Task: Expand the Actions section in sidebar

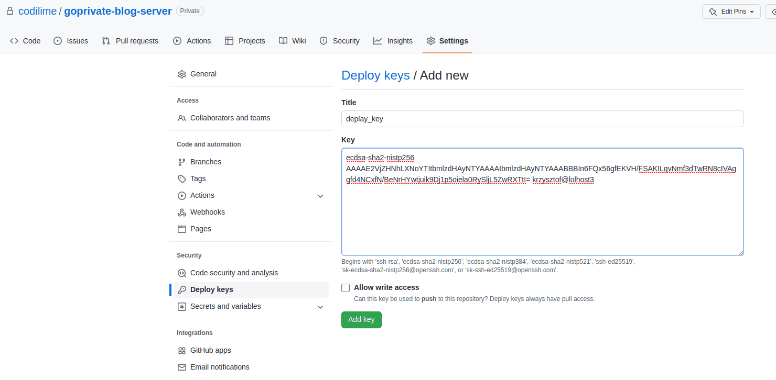Action: pos(320,195)
